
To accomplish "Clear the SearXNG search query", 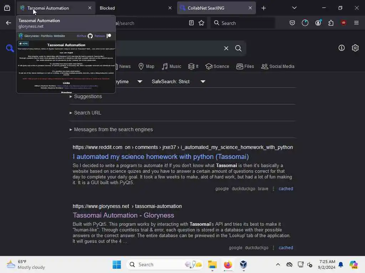I will point(226,48).
